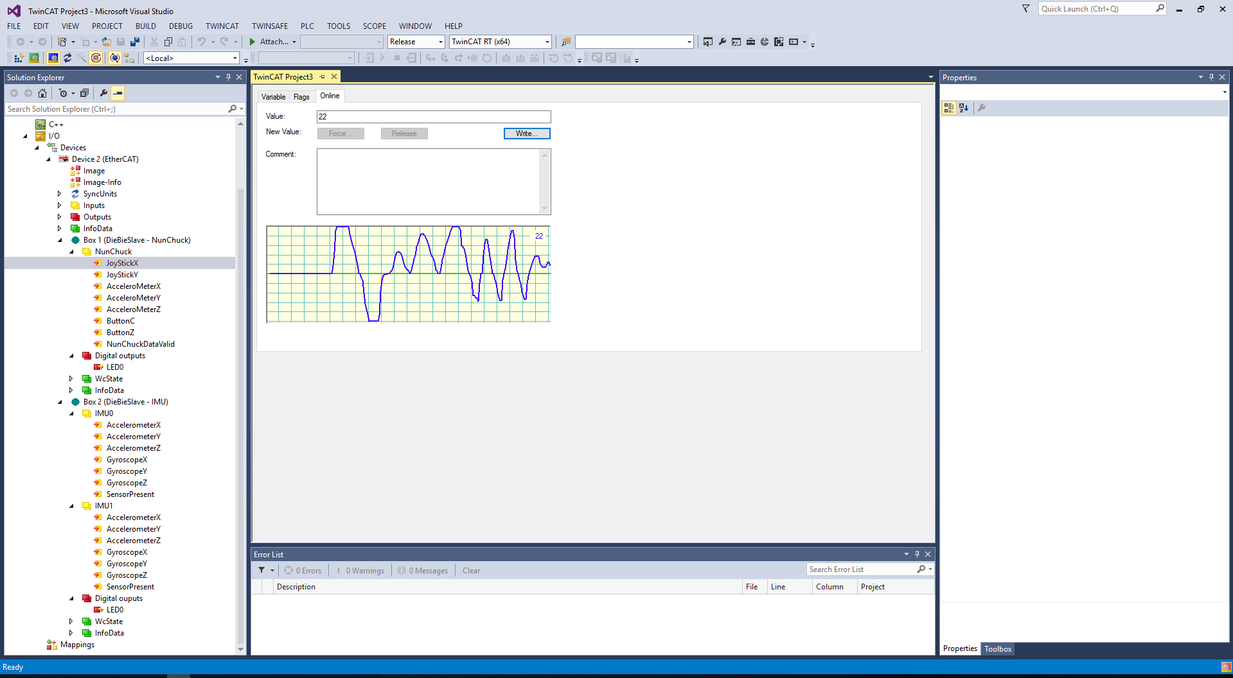
Task: Toggle the 0 Errors filter
Action: 303,571
